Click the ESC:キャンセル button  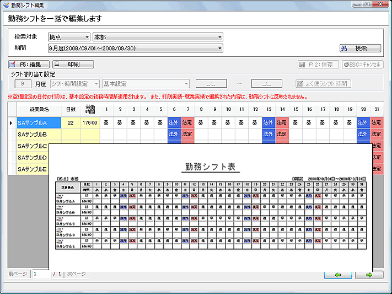(x=362, y=65)
